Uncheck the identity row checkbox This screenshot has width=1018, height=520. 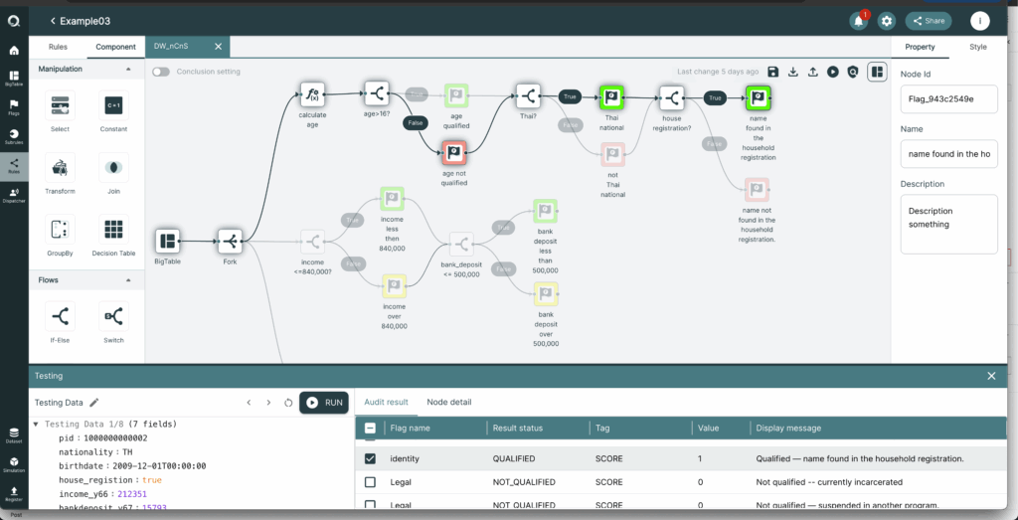(x=370, y=458)
